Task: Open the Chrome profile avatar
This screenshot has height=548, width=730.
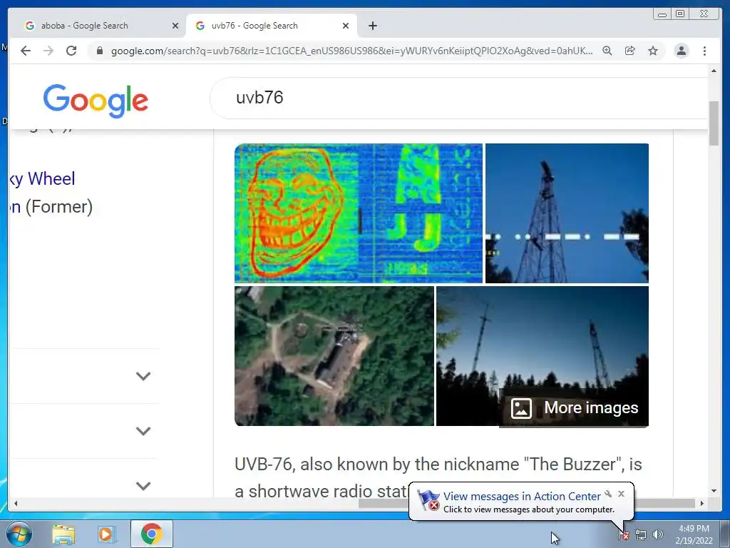Action: coord(682,51)
